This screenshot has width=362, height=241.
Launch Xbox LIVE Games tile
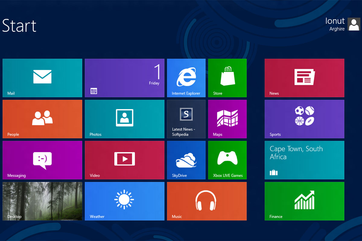tap(227, 160)
